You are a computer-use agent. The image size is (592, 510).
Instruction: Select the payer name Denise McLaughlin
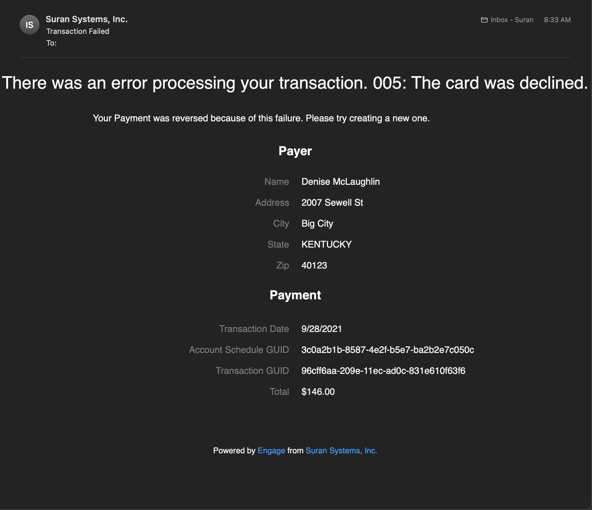point(340,182)
